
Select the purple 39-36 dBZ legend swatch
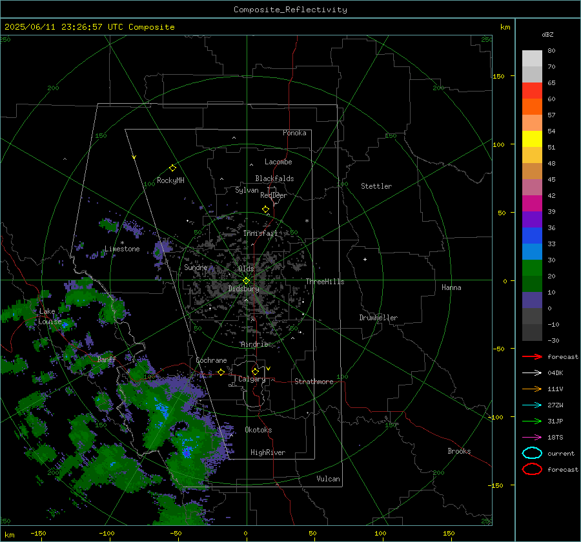coord(532,220)
